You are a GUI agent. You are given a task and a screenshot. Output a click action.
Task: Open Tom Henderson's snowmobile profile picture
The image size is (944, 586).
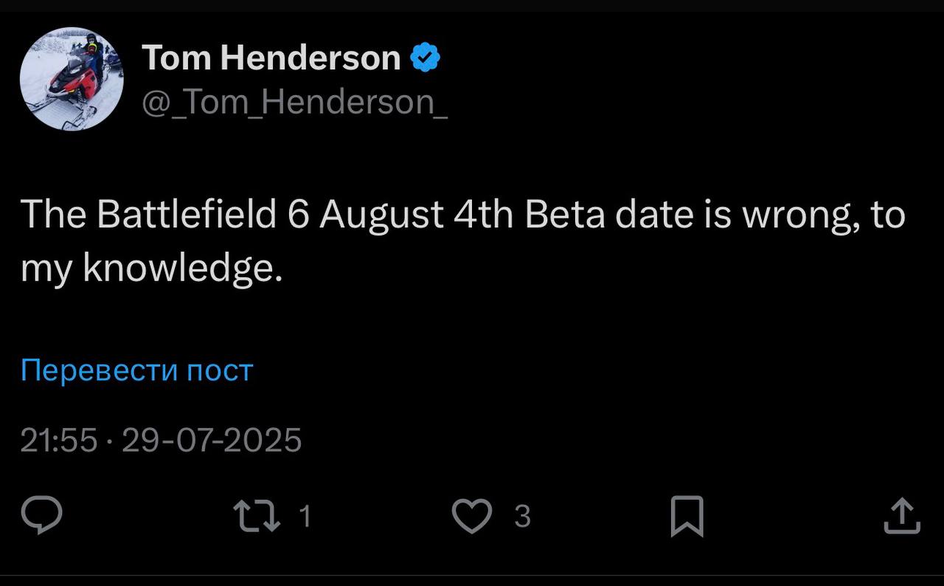point(72,79)
